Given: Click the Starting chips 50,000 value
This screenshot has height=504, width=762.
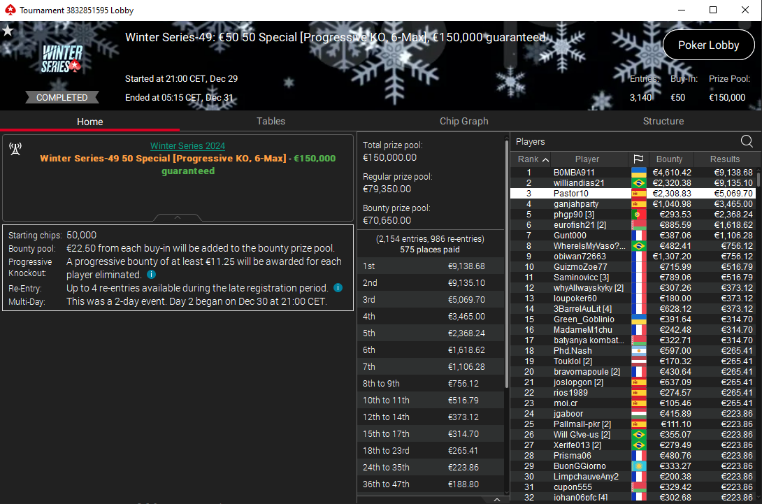Looking at the screenshot, I should coord(81,236).
